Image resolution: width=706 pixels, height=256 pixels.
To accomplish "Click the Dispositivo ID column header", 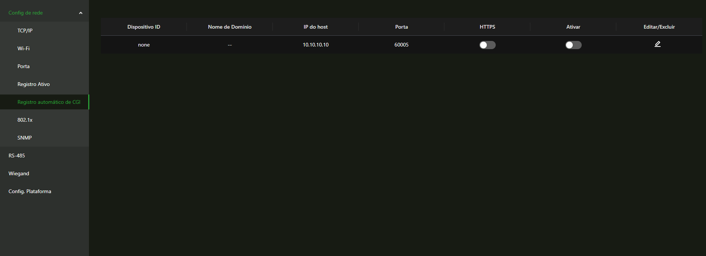I will pyautogui.click(x=144, y=27).
